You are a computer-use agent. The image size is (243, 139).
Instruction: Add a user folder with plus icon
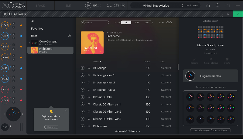(x=70, y=36)
